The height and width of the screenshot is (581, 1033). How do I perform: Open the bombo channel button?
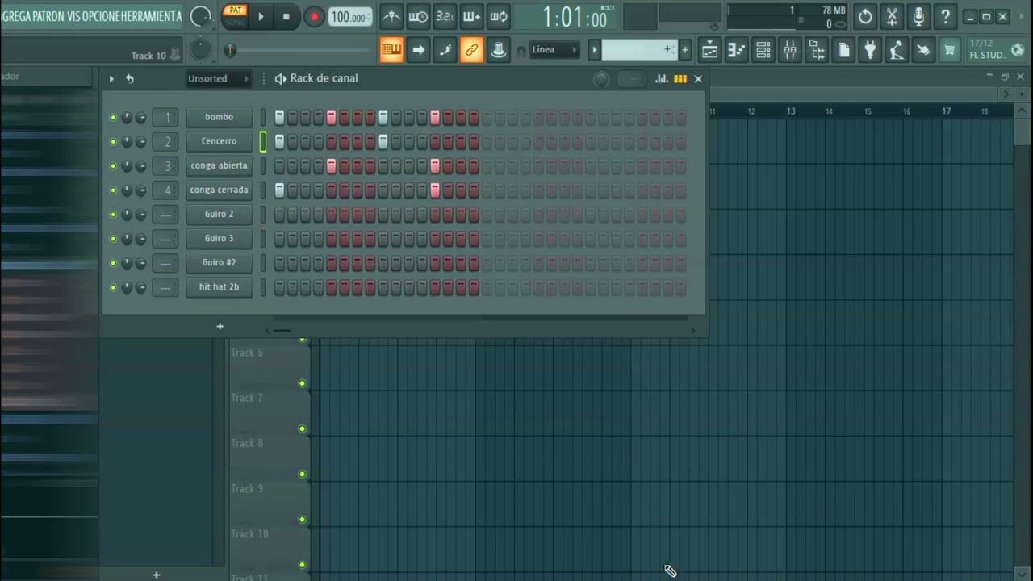tap(219, 117)
